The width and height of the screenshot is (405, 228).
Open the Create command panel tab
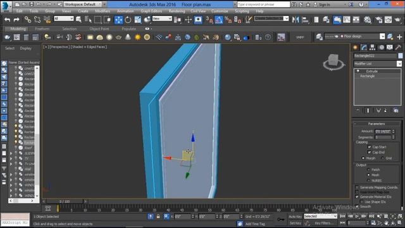coord(356,47)
